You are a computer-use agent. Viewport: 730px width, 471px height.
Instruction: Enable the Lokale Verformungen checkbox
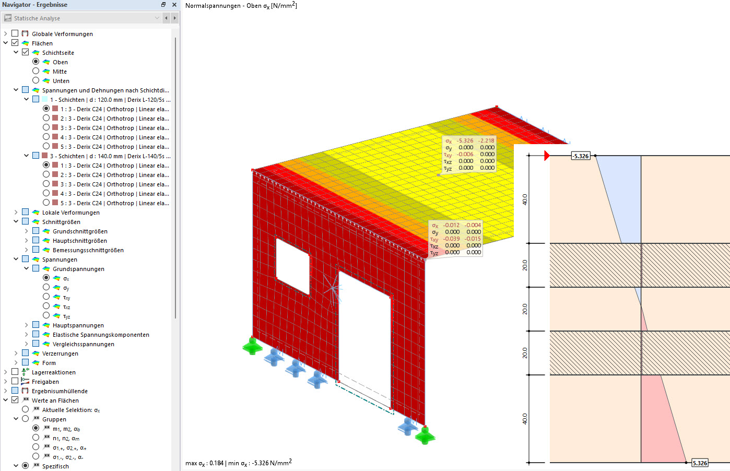pyautogui.click(x=25, y=212)
